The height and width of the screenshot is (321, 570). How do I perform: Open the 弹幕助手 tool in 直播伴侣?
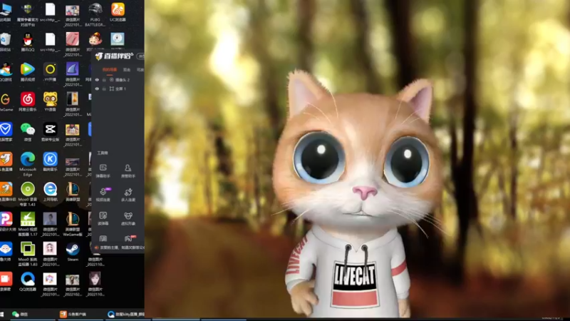(103, 170)
